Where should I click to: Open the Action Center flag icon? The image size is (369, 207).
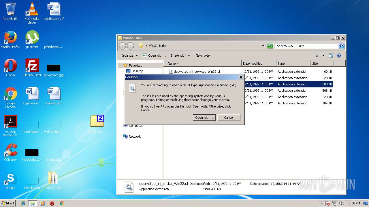328,203
